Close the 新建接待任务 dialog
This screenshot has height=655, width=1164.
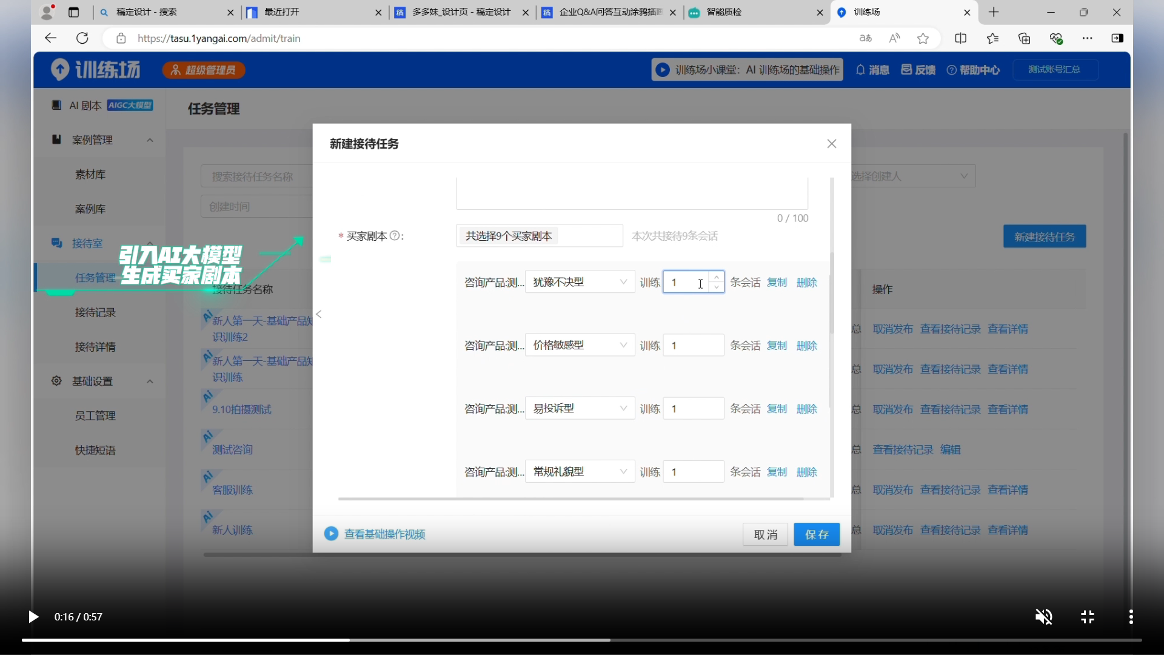coord(832,144)
